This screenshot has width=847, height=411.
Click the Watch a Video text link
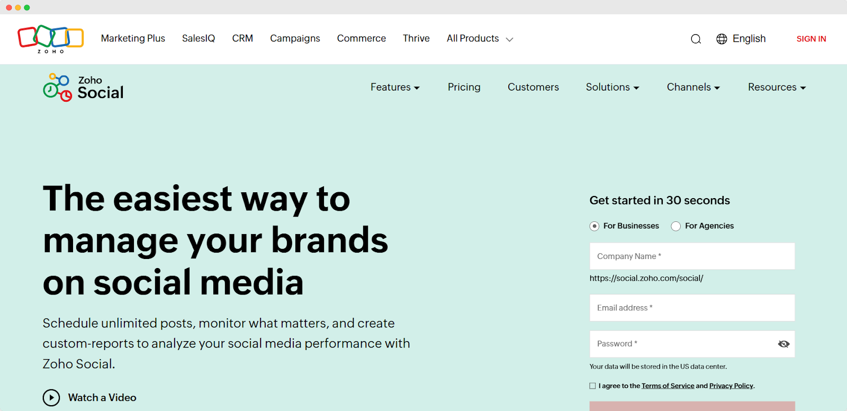(102, 398)
